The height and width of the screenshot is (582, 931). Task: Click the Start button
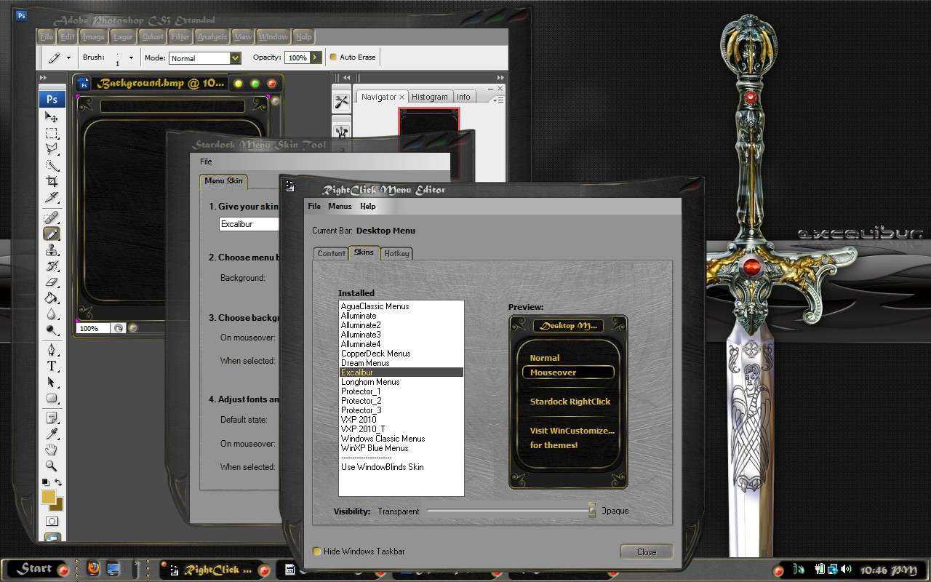point(35,569)
